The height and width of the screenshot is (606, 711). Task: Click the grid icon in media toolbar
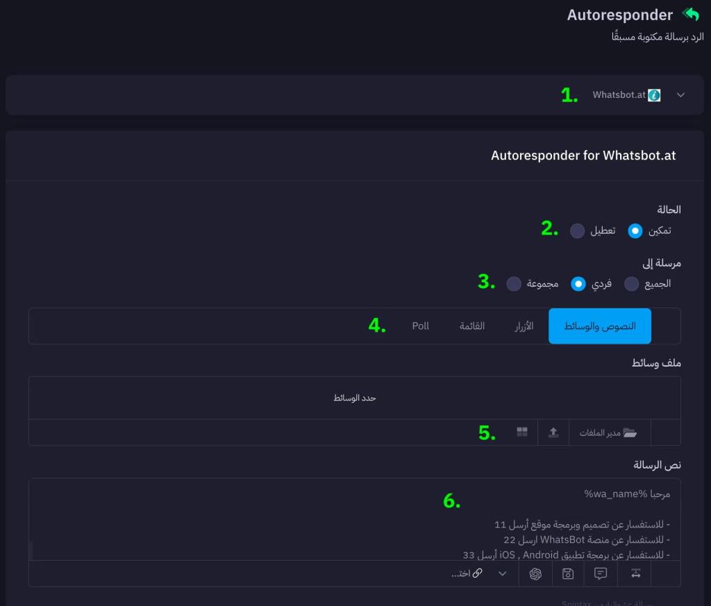click(522, 432)
